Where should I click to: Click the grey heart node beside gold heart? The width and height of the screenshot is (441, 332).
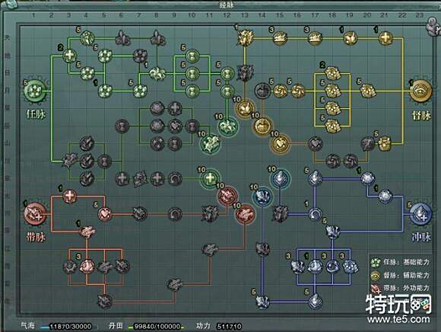tap(316, 144)
